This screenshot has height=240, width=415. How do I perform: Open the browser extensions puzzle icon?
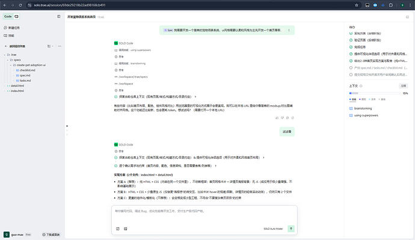point(391,5)
